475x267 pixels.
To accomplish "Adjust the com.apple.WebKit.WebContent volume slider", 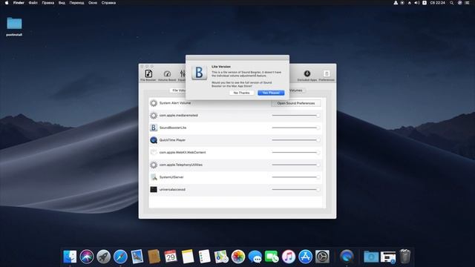I will click(295, 153).
